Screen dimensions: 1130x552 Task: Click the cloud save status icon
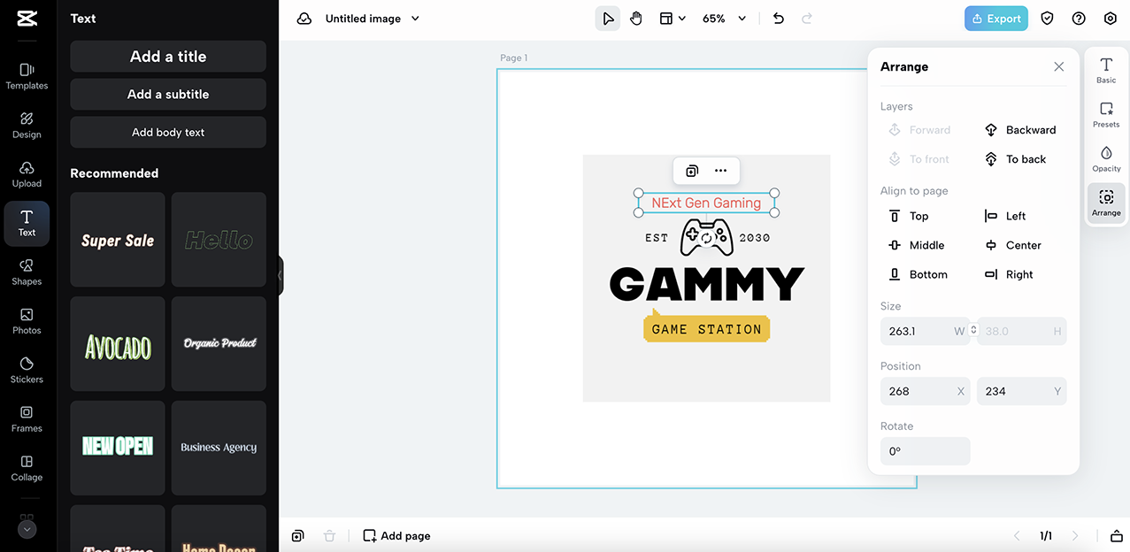pos(304,19)
